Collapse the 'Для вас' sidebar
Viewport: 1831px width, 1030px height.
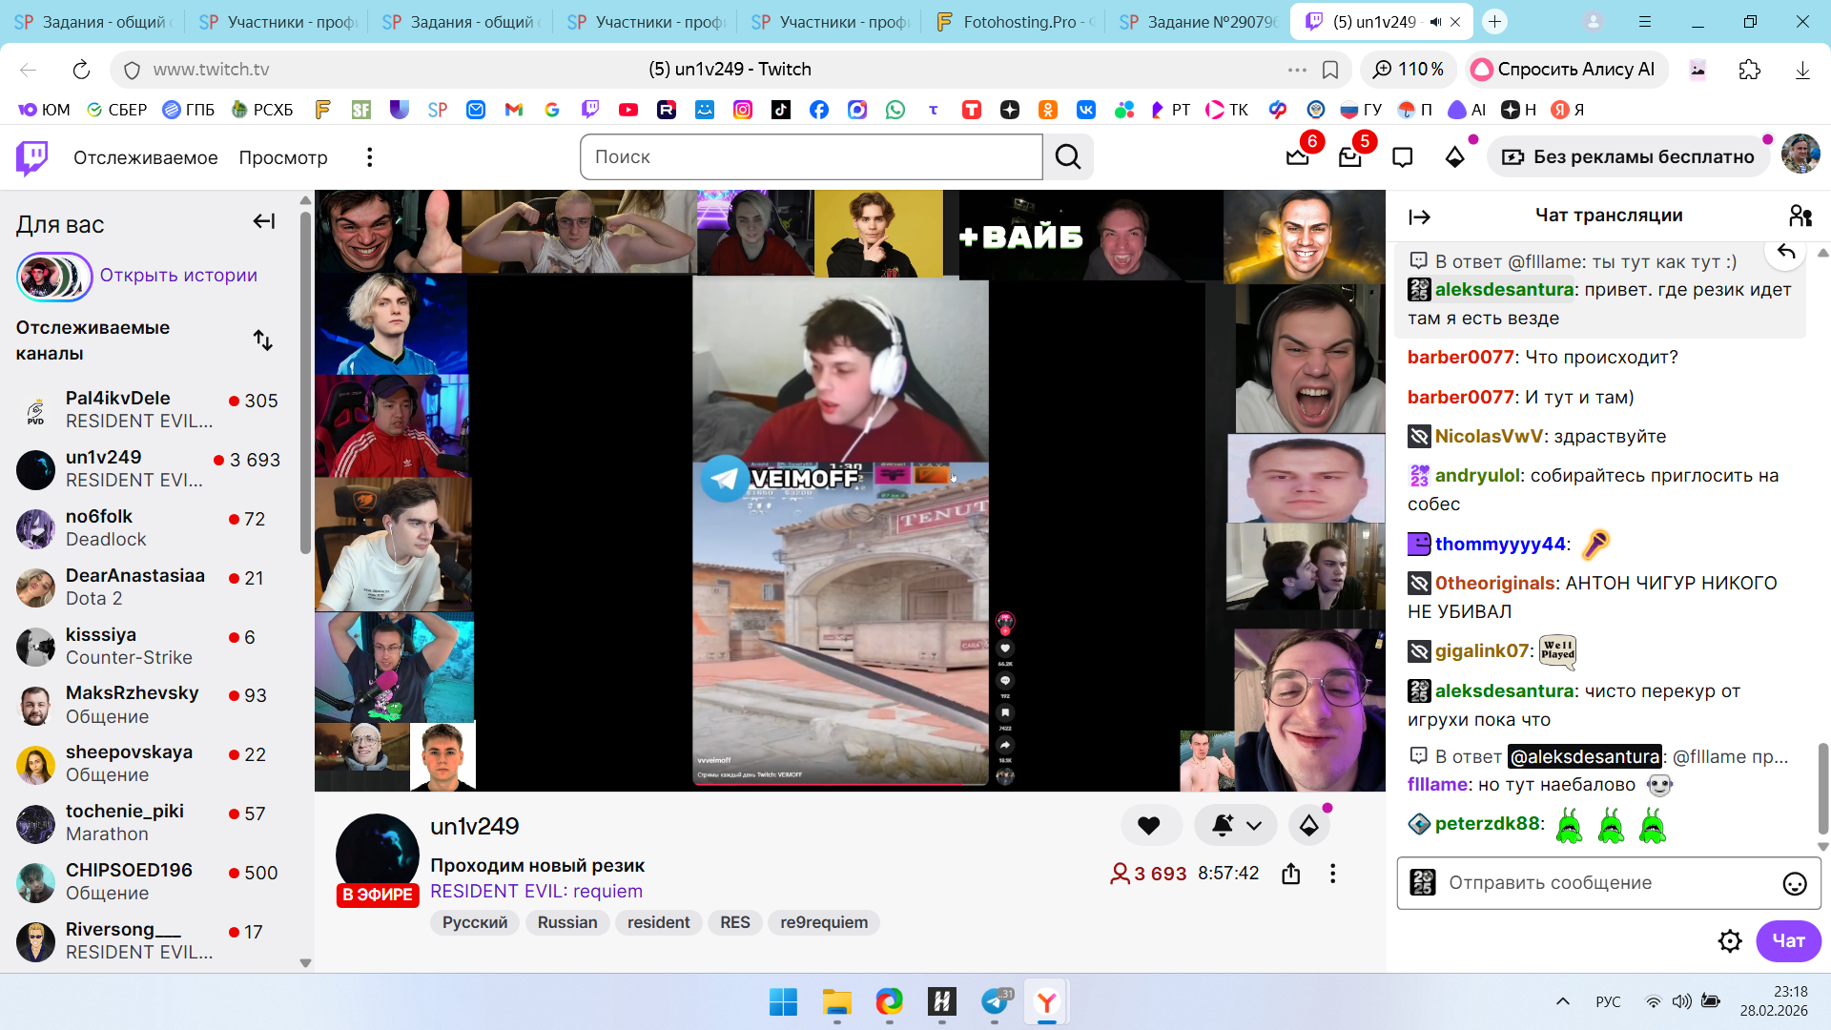(x=264, y=221)
